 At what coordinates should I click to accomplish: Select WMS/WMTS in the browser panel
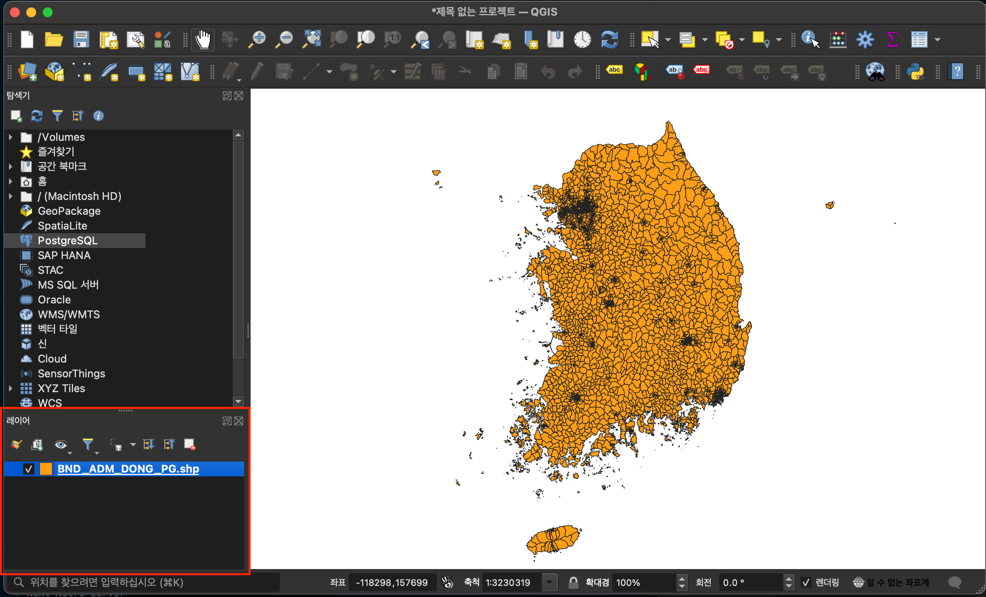69,315
